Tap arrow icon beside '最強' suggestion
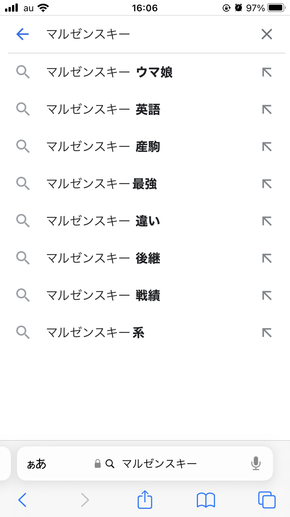290x517 pixels. coord(267,184)
